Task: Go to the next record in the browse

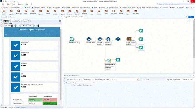Action: click(x=35, y=26)
